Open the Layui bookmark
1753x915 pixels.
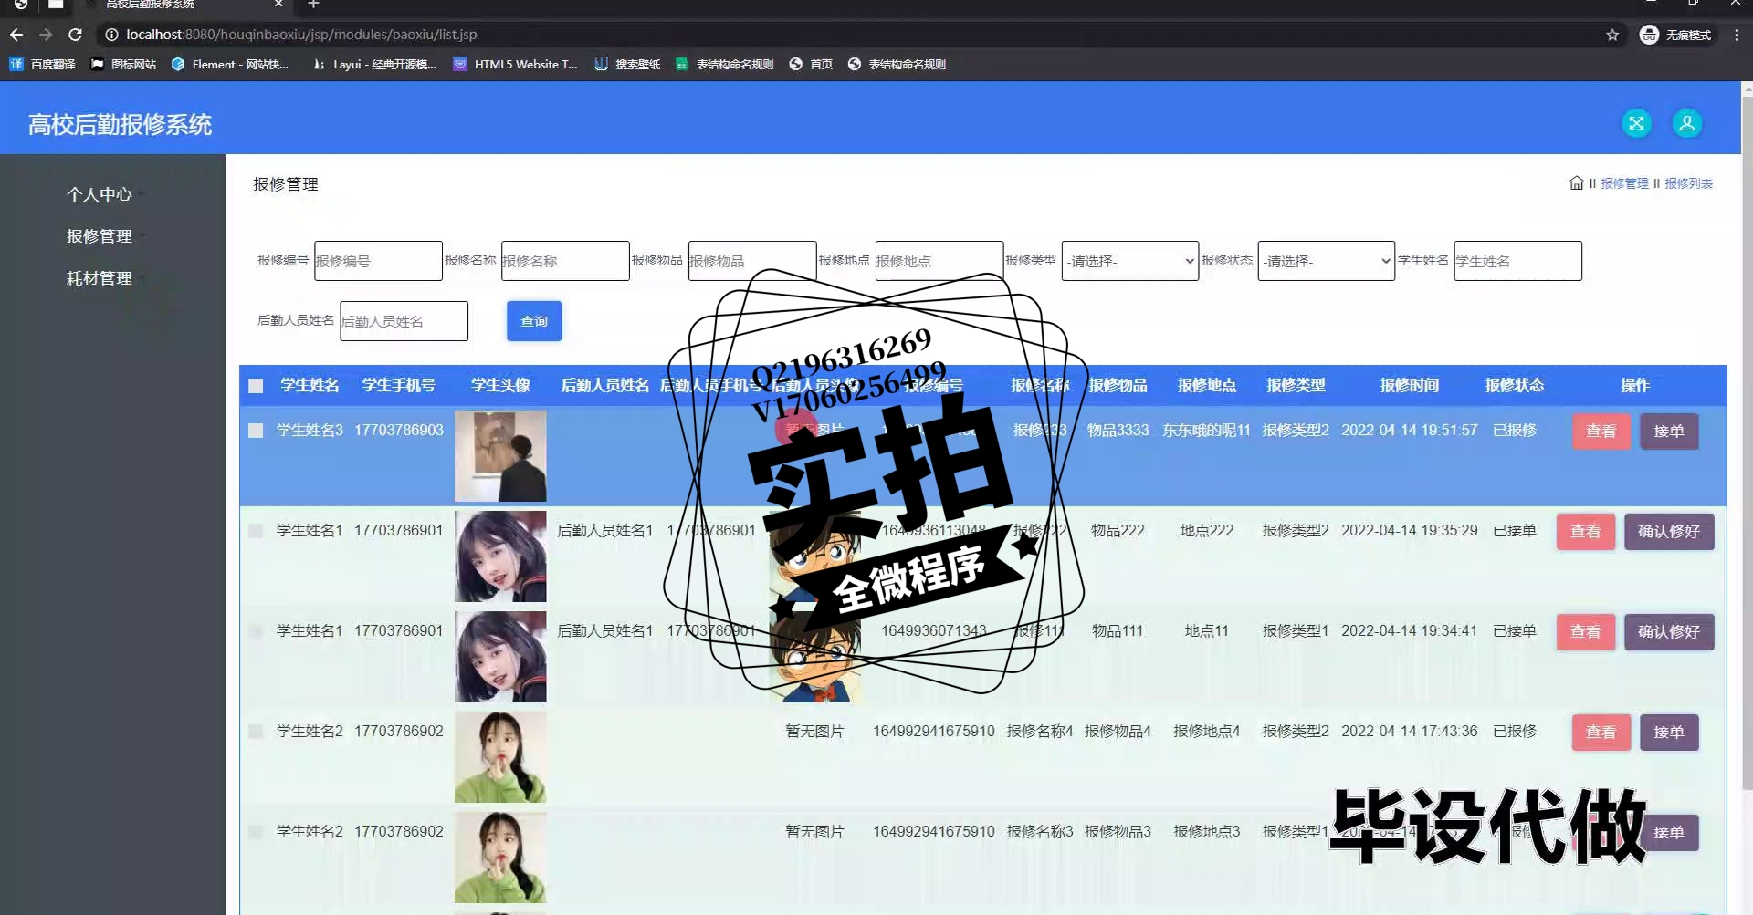click(374, 64)
